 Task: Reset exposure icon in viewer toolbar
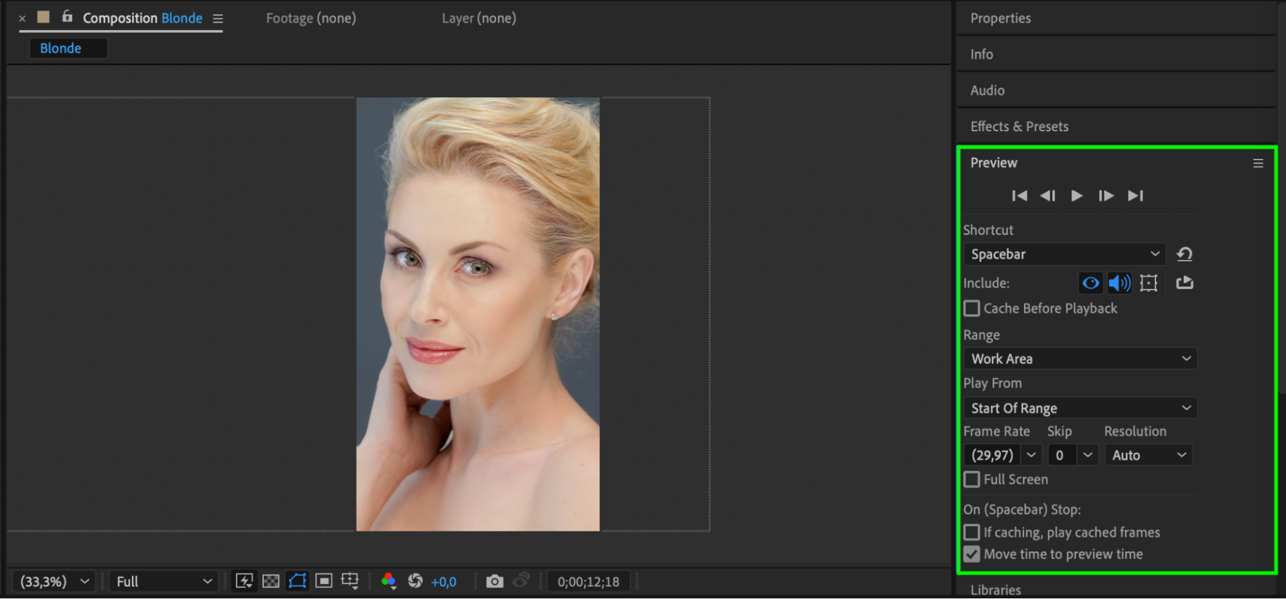pos(416,582)
